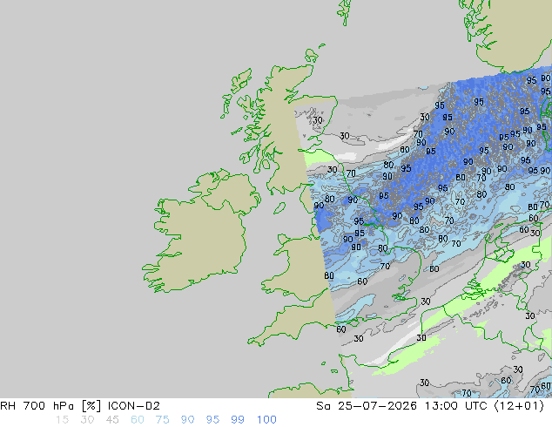Click the 'RH 700 hPa [%] ICON-D2' title text
Image resolution: width=552 pixels, height=427 pixels.
pos(80,406)
